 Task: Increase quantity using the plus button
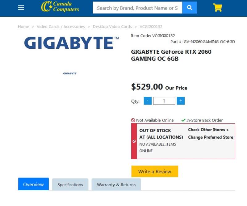(180, 101)
